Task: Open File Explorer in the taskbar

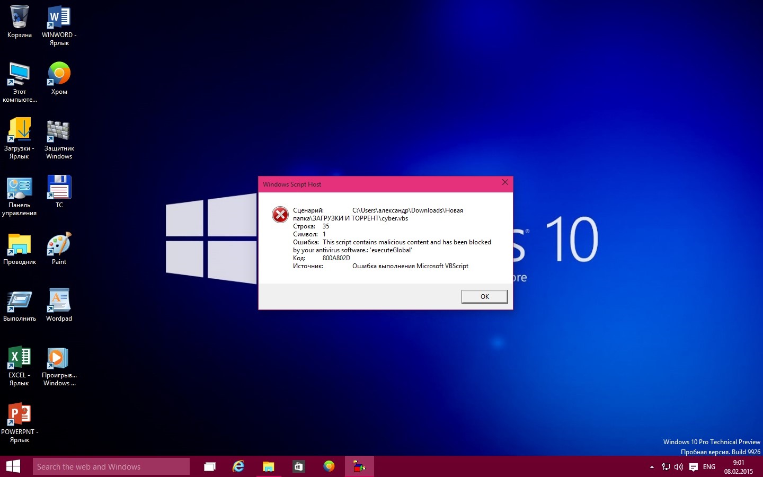Action: tap(269, 466)
